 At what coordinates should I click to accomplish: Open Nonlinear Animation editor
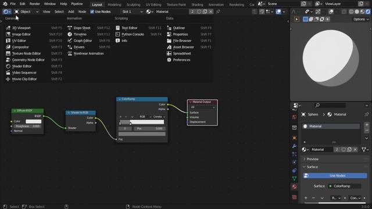pos(89,53)
